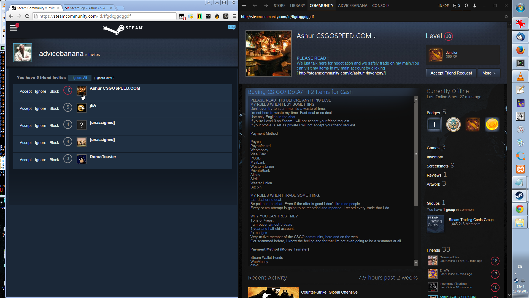Expand the Ashur CSGOSPEED.COM name dropdown arrow
The image size is (529, 298).
[x=375, y=37]
